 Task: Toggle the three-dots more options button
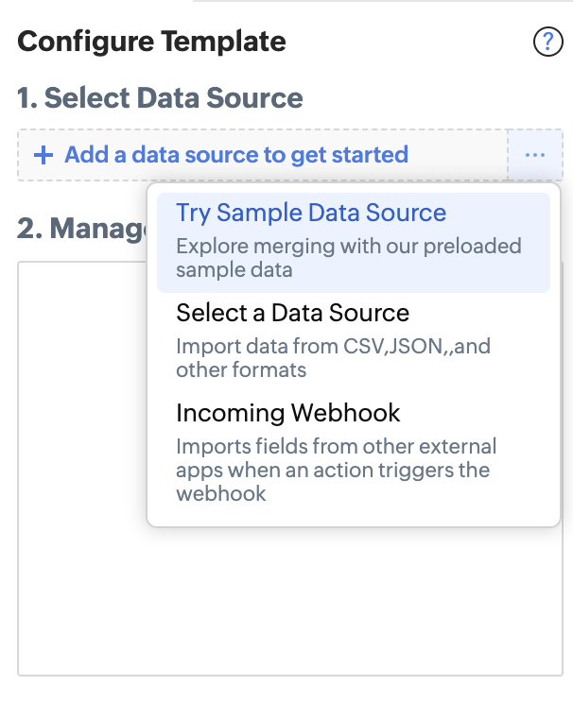tap(535, 155)
